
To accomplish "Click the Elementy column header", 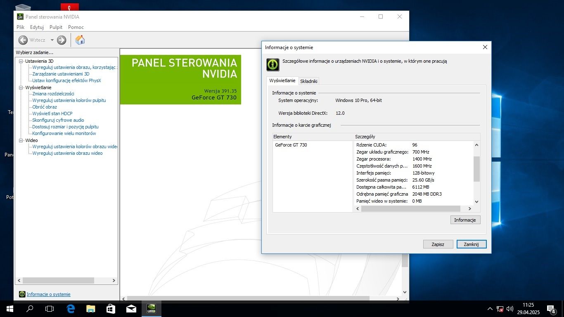I will pos(313,137).
